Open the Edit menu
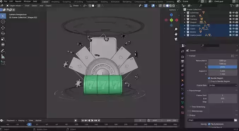This screenshot has height=131, width=239. 11,1
